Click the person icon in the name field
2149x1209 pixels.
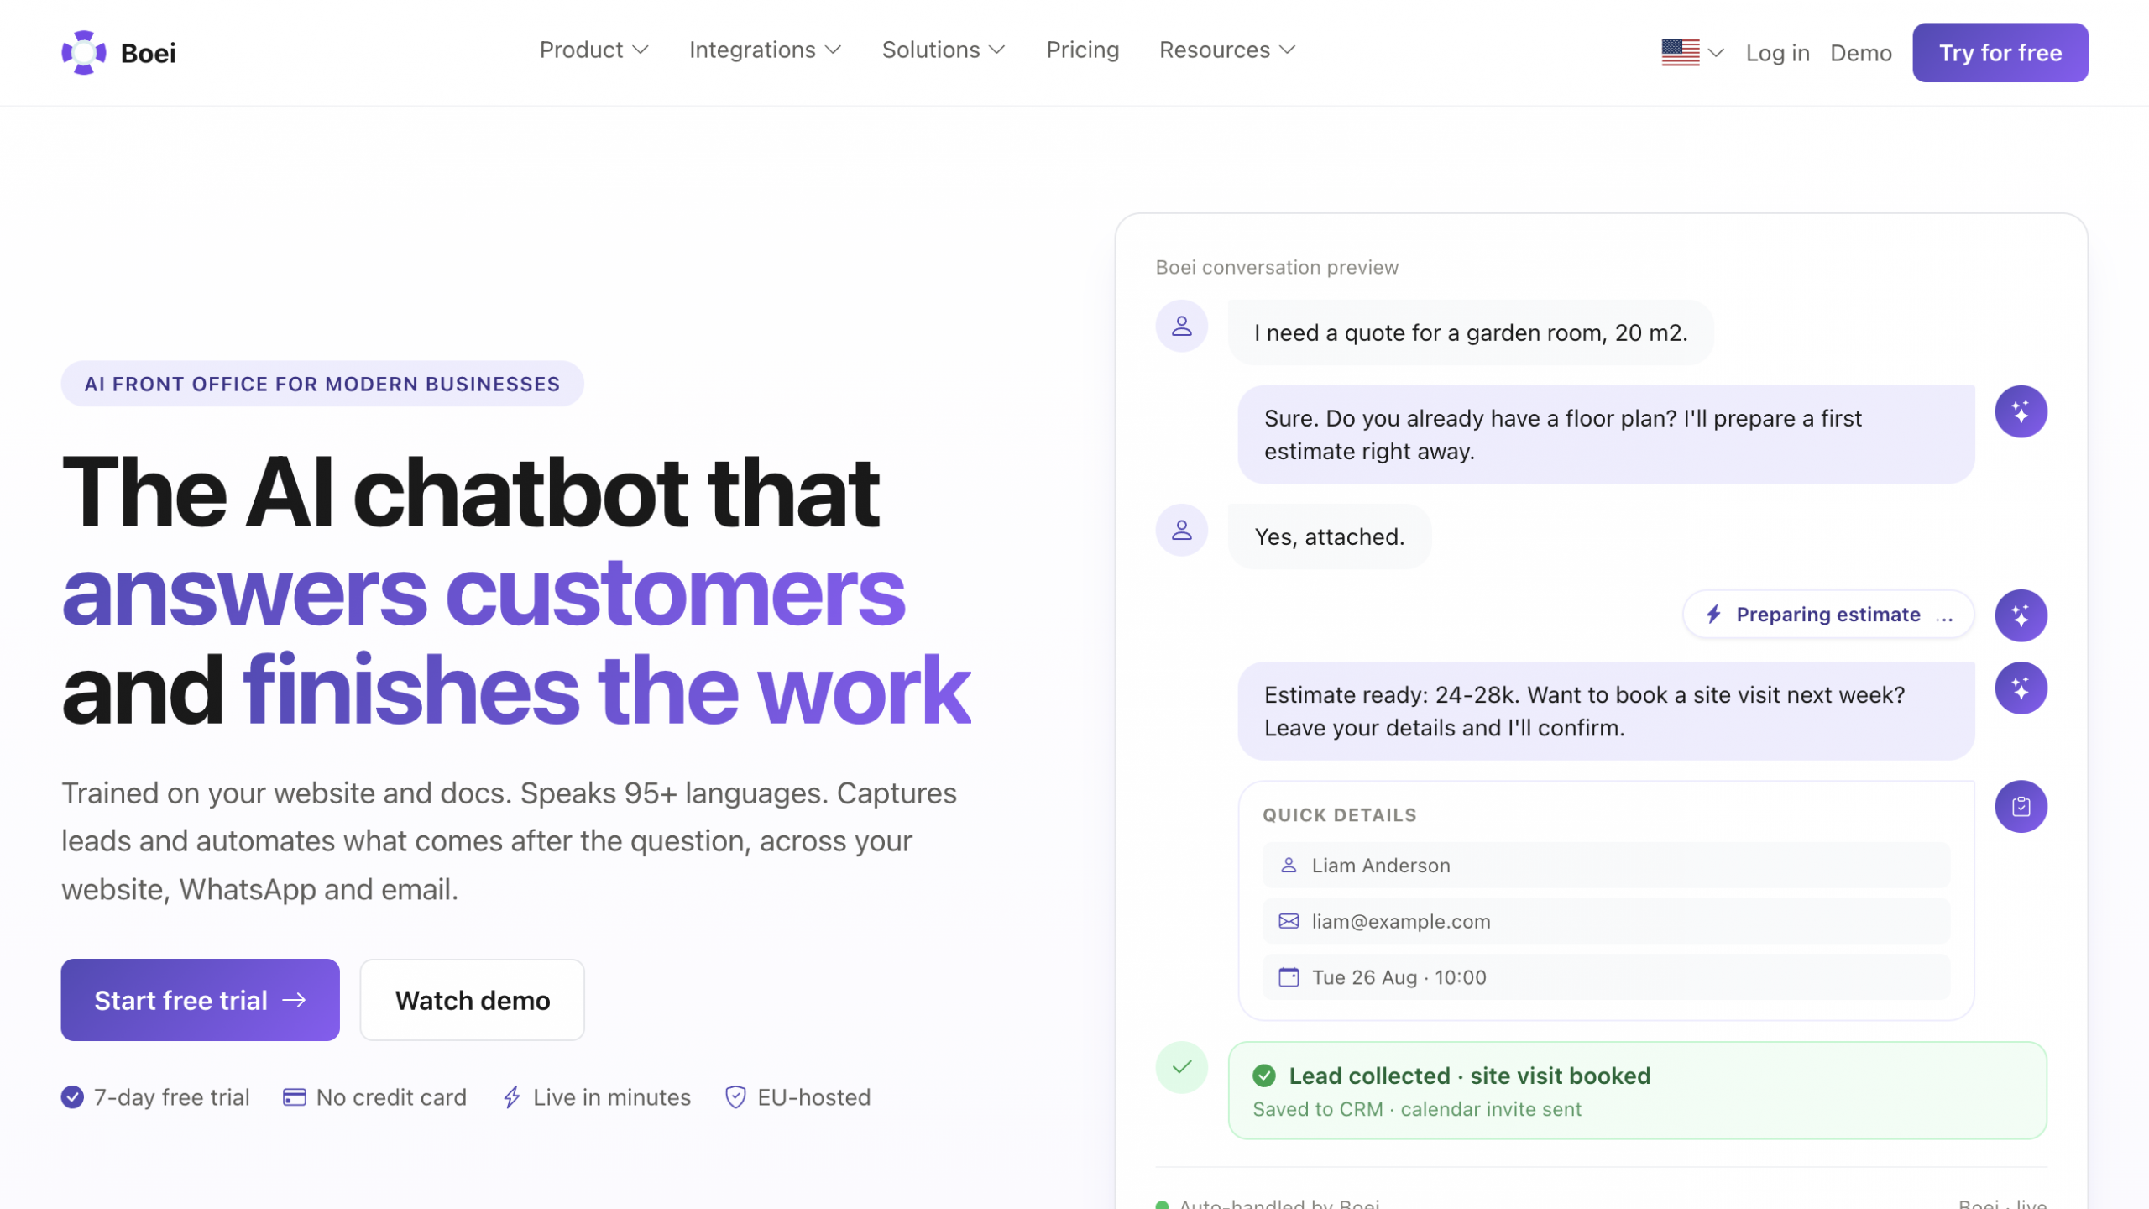click(1289, 866)
